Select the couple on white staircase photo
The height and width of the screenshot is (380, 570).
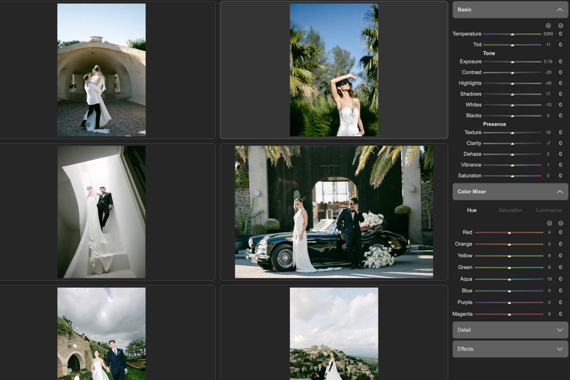click(101, 212)
